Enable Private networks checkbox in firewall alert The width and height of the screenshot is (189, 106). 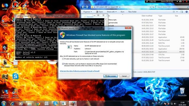[63, 59]
